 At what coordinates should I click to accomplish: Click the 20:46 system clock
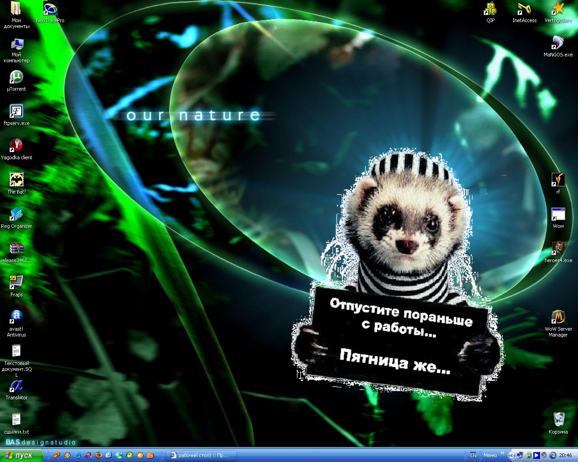(x=565, y=455)
